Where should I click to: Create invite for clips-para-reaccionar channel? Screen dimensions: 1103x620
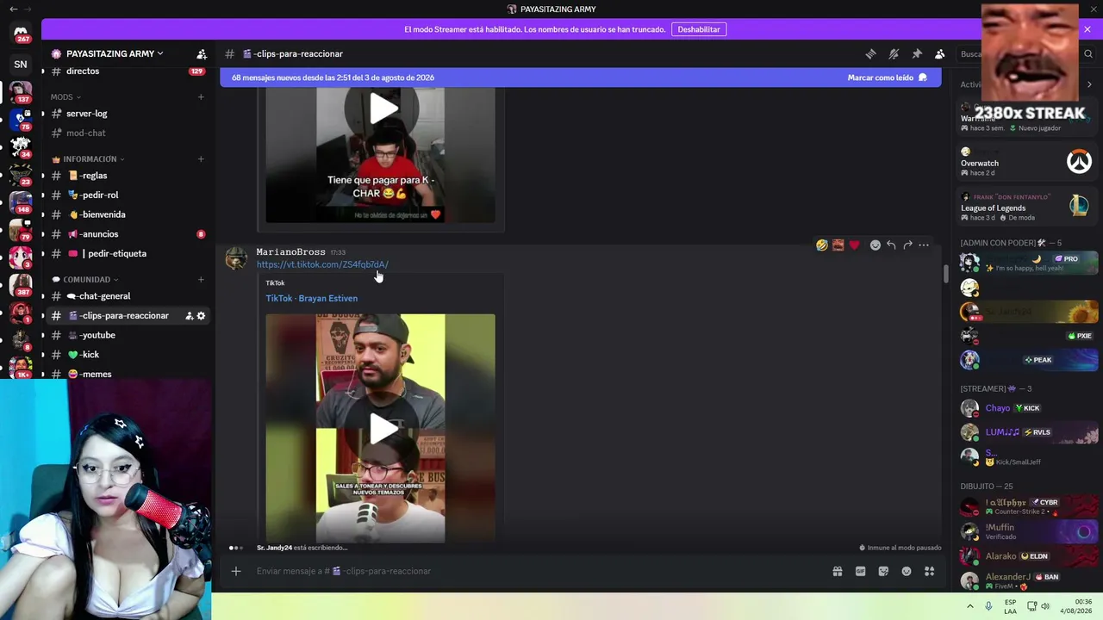pyautogui.click(x=189, y=316)
